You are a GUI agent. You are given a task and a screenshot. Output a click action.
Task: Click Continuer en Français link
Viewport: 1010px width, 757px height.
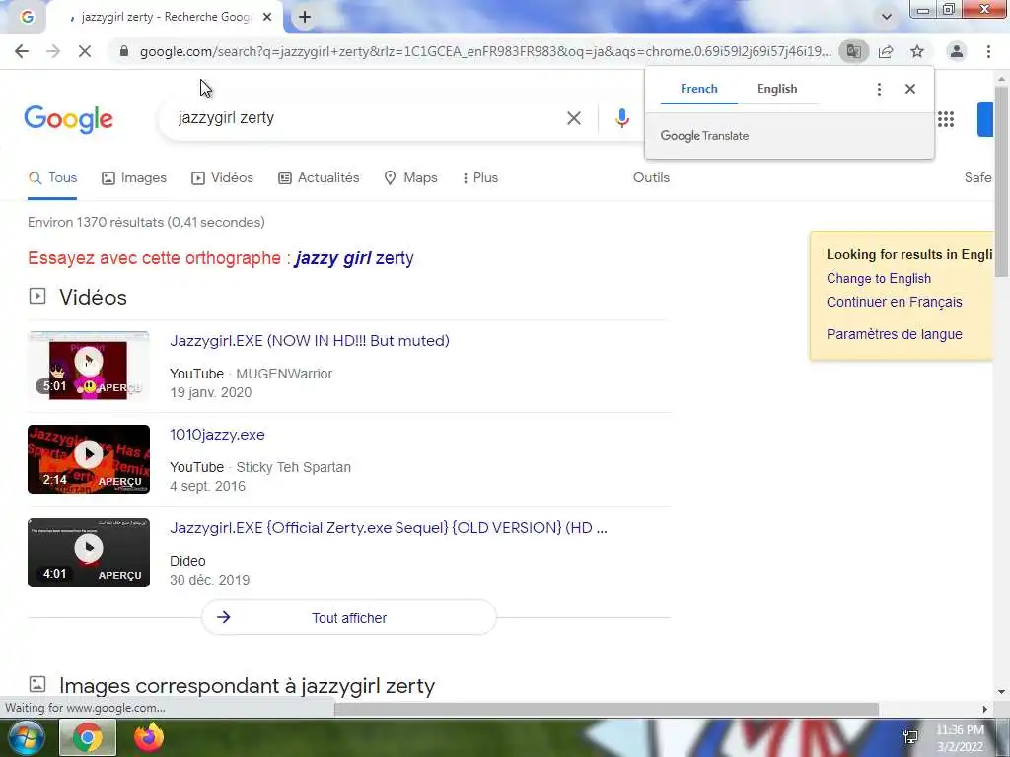tap(894, 302)
